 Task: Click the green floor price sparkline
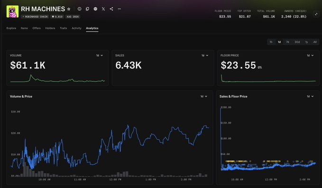[268, 79]
